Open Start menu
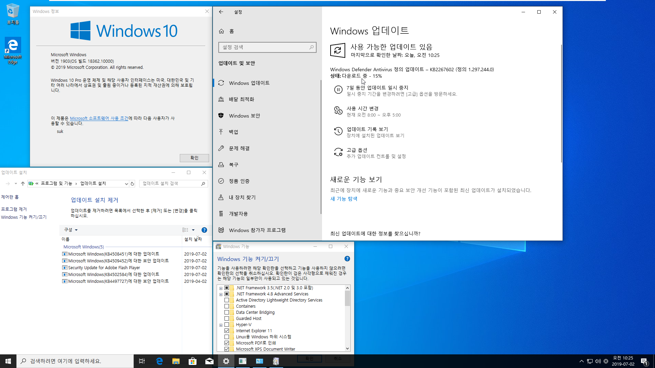The image size is (655, 368). point(8,361)
